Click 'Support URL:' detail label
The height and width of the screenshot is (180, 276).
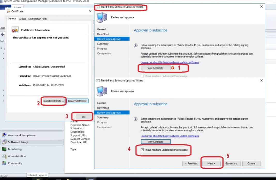(78, 135)
